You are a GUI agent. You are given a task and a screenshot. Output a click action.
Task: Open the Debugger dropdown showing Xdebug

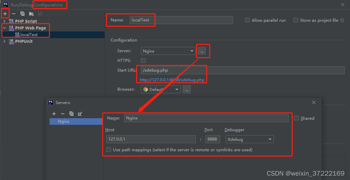(x=249, y=140)
